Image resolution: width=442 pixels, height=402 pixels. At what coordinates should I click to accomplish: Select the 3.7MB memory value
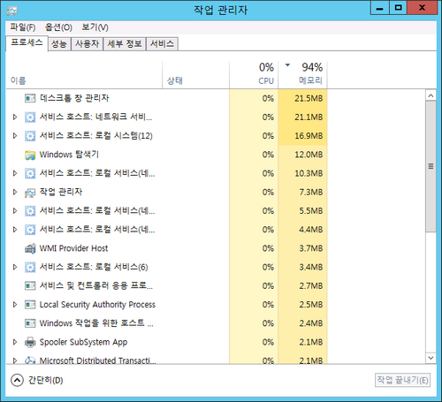(x=311, y=248)
